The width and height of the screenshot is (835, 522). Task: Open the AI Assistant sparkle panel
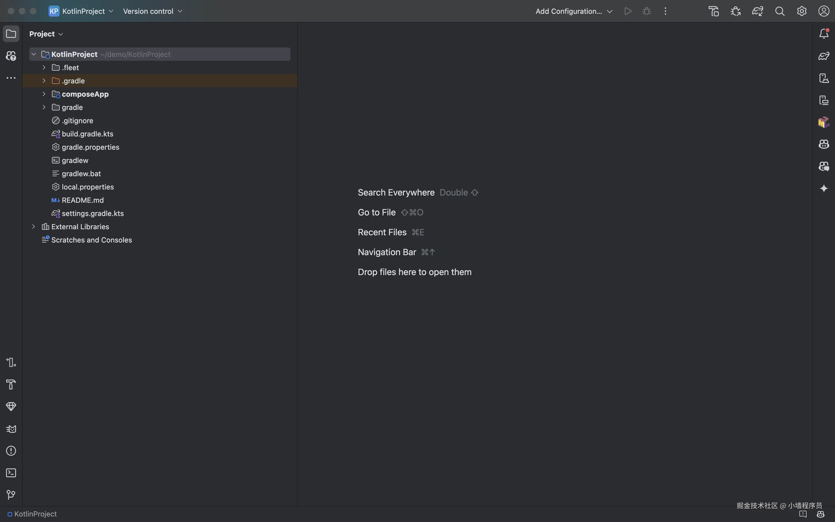[x=824, y=188]
